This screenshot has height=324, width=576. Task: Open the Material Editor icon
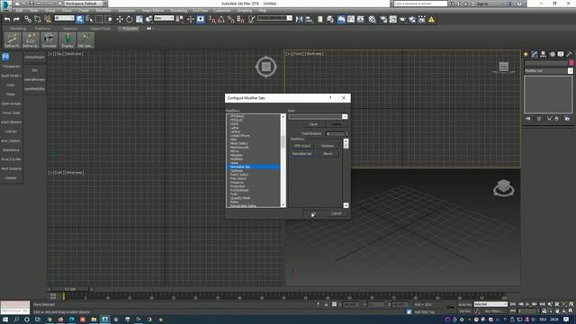372,19
